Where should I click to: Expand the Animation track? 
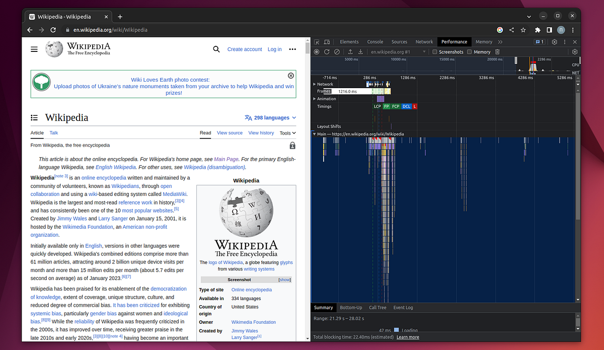click(315, 99)
